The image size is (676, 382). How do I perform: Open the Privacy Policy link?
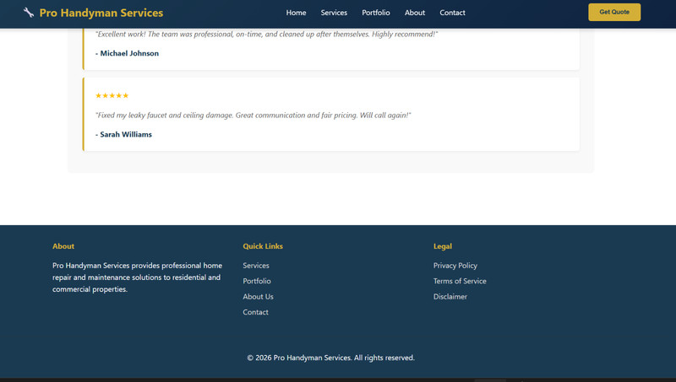point(455,266)
